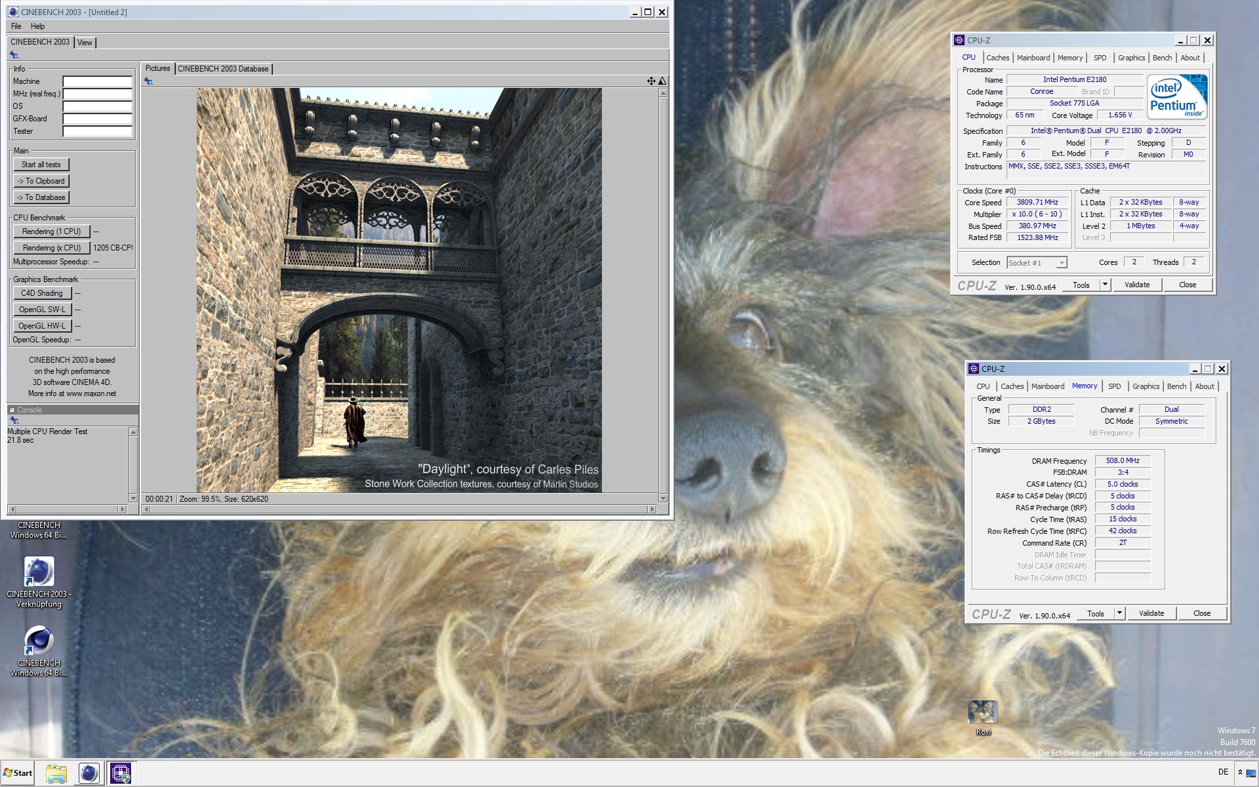The height and width of the screenshot is (787, 1259).
Task: Click the 1205 CB-CPU result value
Action: click(113, 248)
